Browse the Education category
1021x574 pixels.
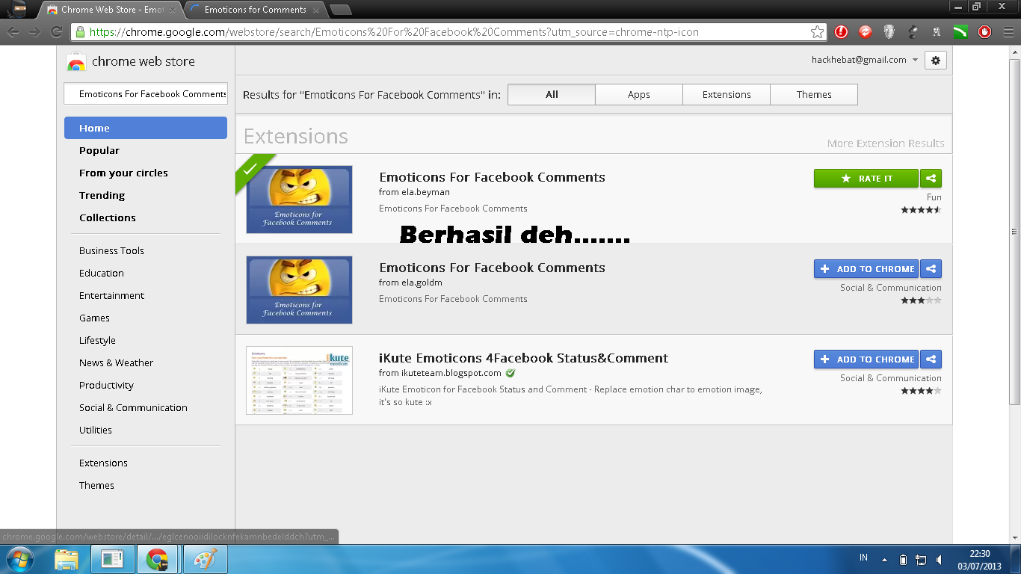102,273
